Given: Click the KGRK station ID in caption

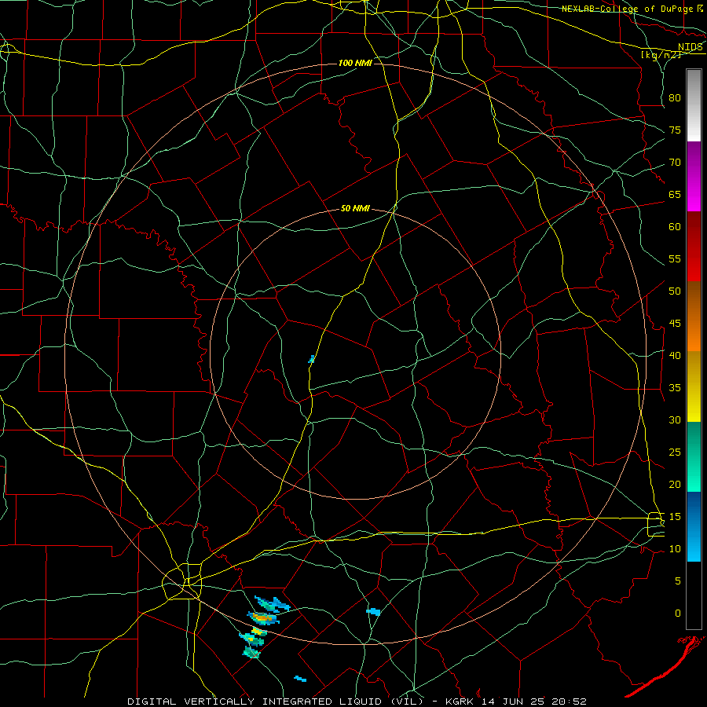Looking at the screenshot, I should pyautogui.click(x=461, y=702).
